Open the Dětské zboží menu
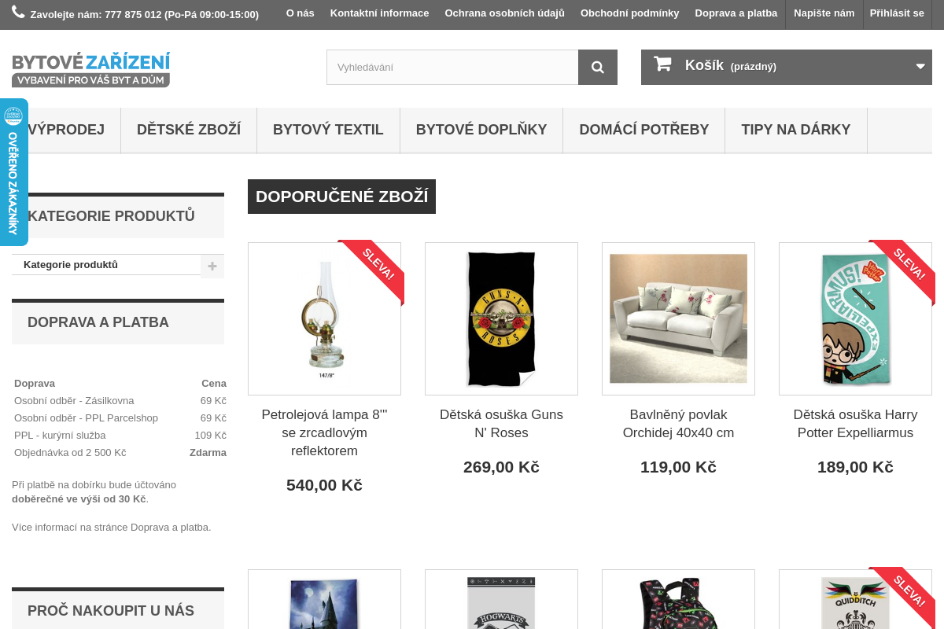This screenshot has height=629, width=944. (x=189, y=130)
